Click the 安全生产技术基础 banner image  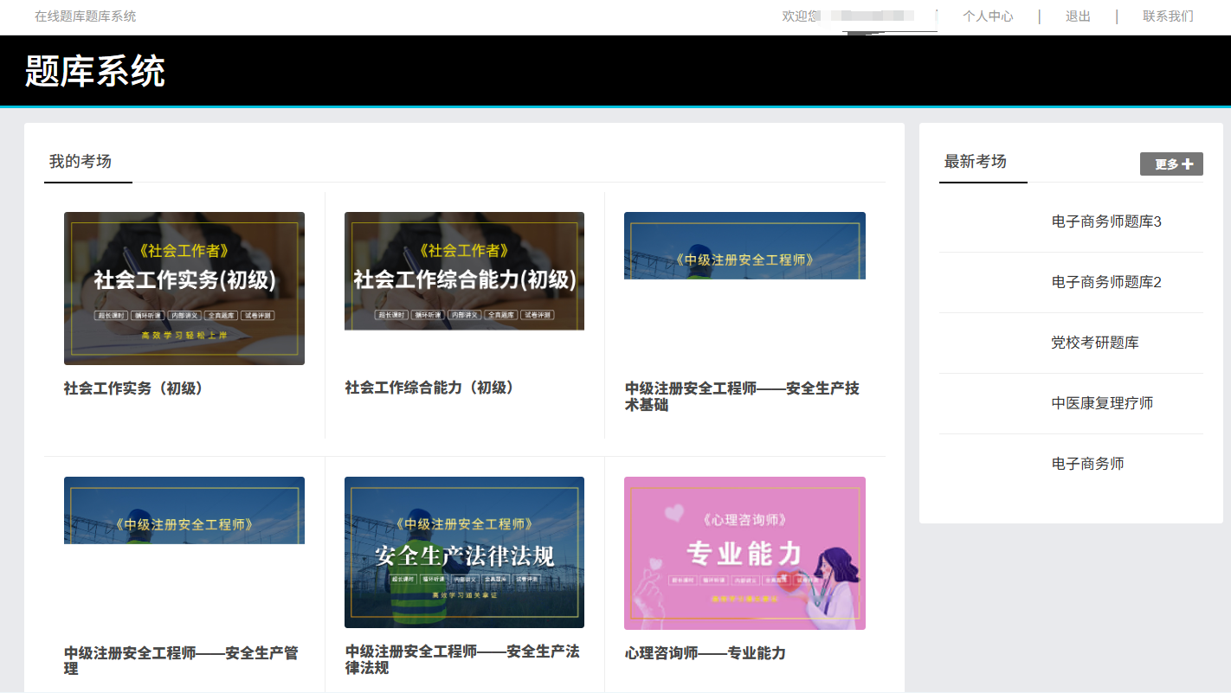(744, 246)
